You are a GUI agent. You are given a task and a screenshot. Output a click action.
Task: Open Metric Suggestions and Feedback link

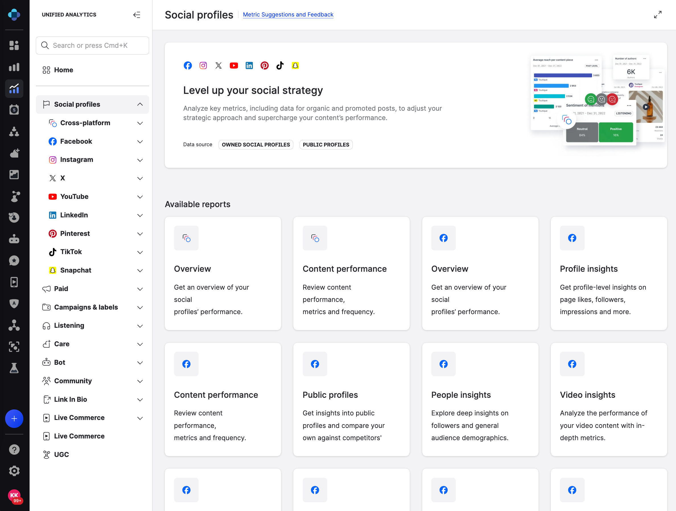[x=288, y=14]
